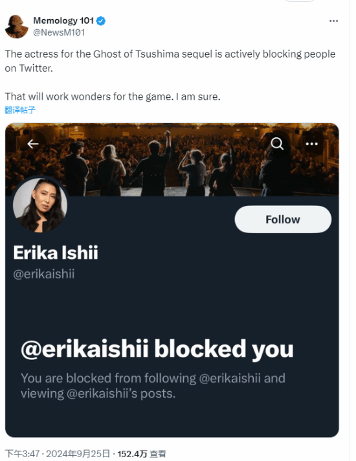
Task: Click the search magnifier icon on the banner
Action: tap(277, 144)
